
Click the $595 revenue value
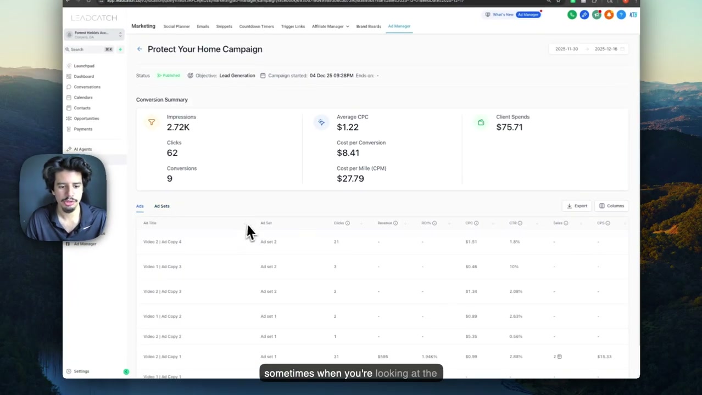383,357
